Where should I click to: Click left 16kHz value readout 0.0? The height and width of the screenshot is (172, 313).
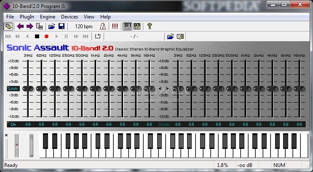pyautogui.click(x=149, y=124)
